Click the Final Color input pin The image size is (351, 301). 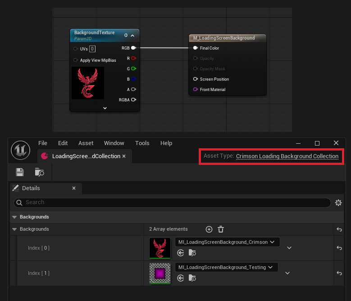196,48
